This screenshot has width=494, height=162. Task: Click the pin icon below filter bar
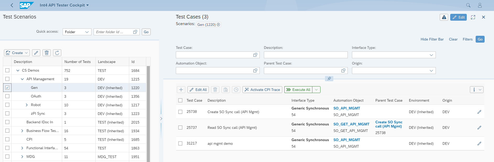[329, 78]
